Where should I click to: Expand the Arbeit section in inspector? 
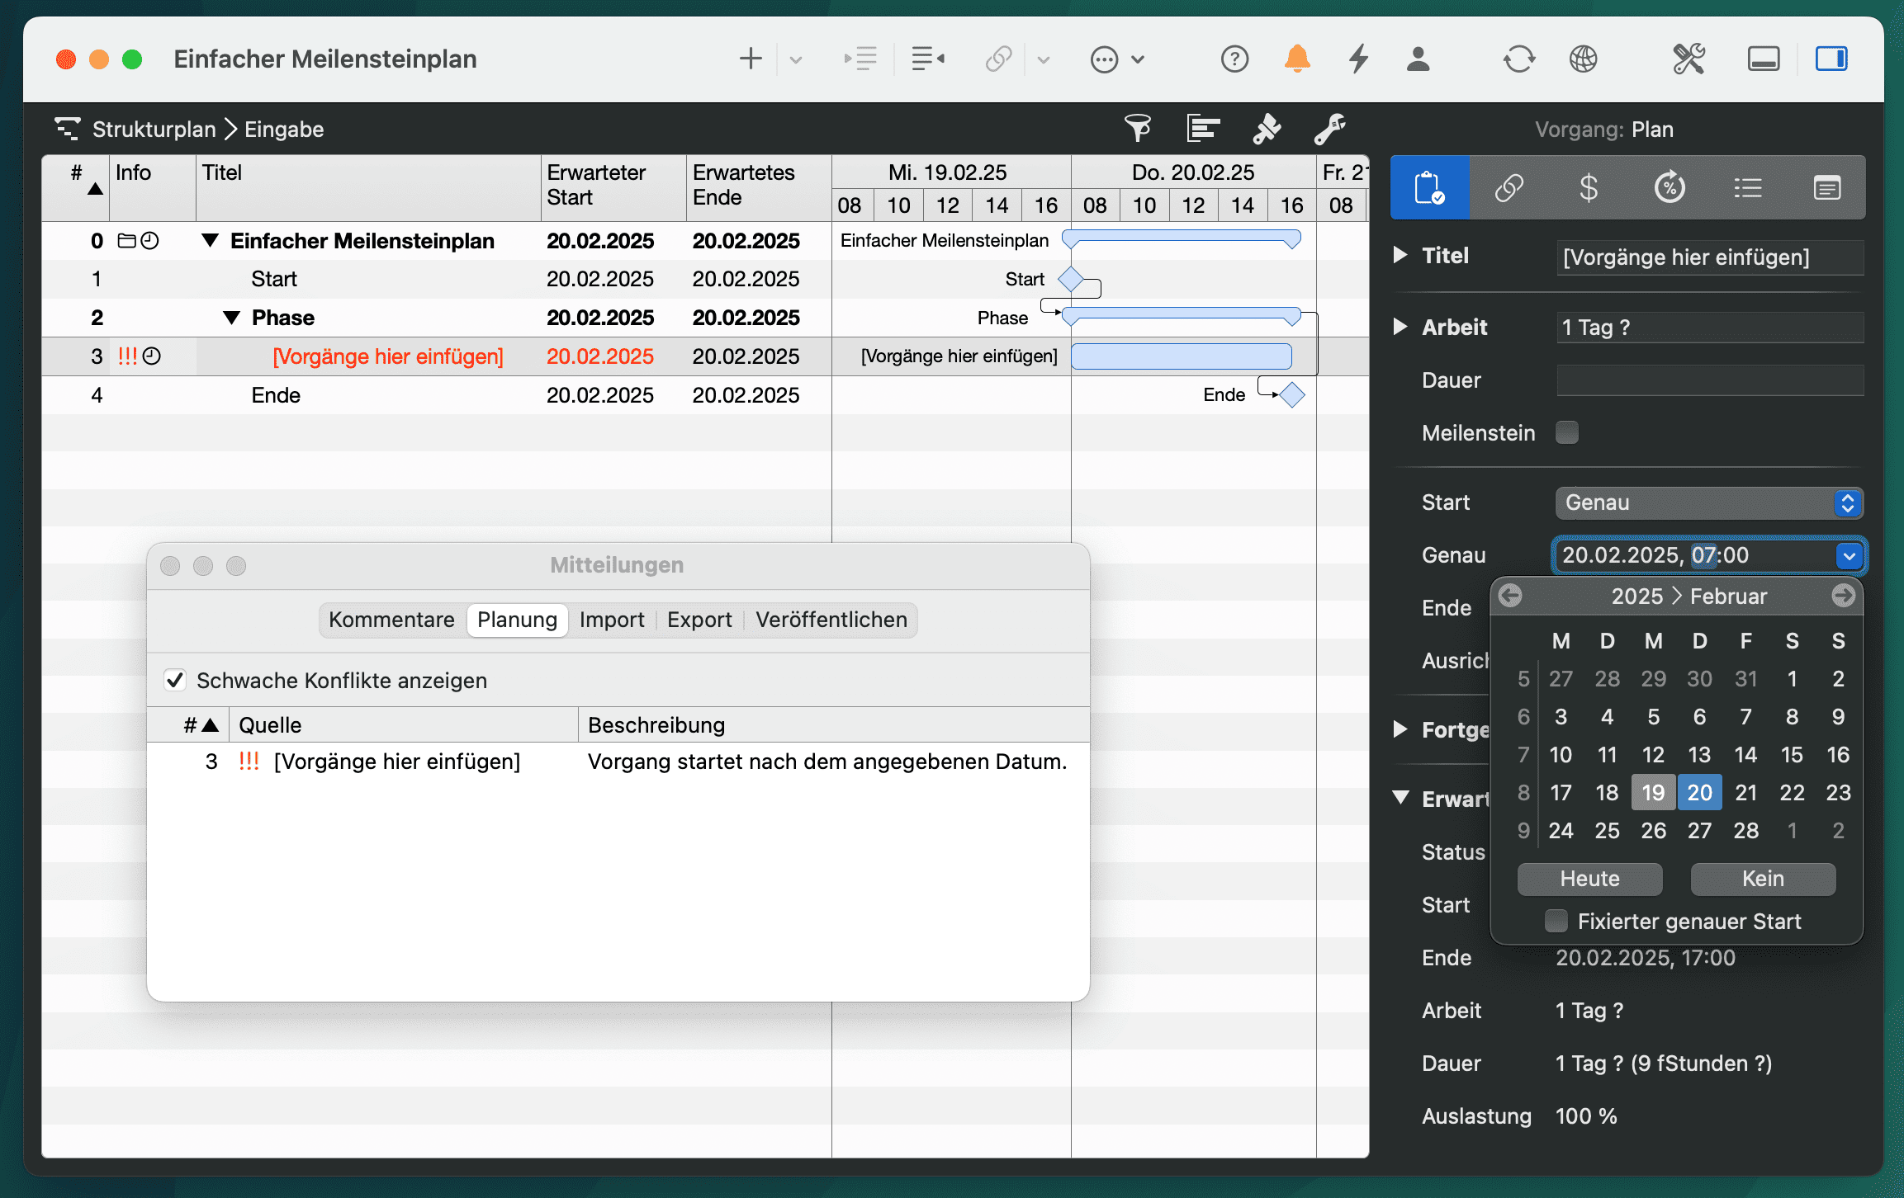(x=1400, y=327)
